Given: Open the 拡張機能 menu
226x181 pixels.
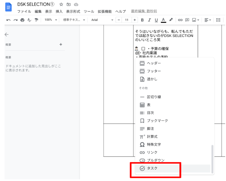Looking at the screenshot, I should 105,11.
